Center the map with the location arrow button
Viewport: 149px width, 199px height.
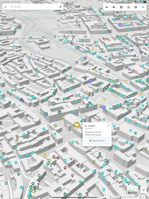pyautogui.click(x=144, y=190)
